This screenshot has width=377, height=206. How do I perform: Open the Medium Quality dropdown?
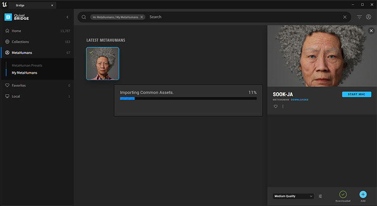tap(293, 196)
